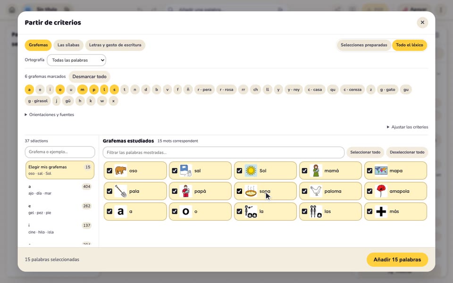The height and width of the screenshot is (283, 453).
Task: Expand Orientaciones y fuentes
Action: 50,115
